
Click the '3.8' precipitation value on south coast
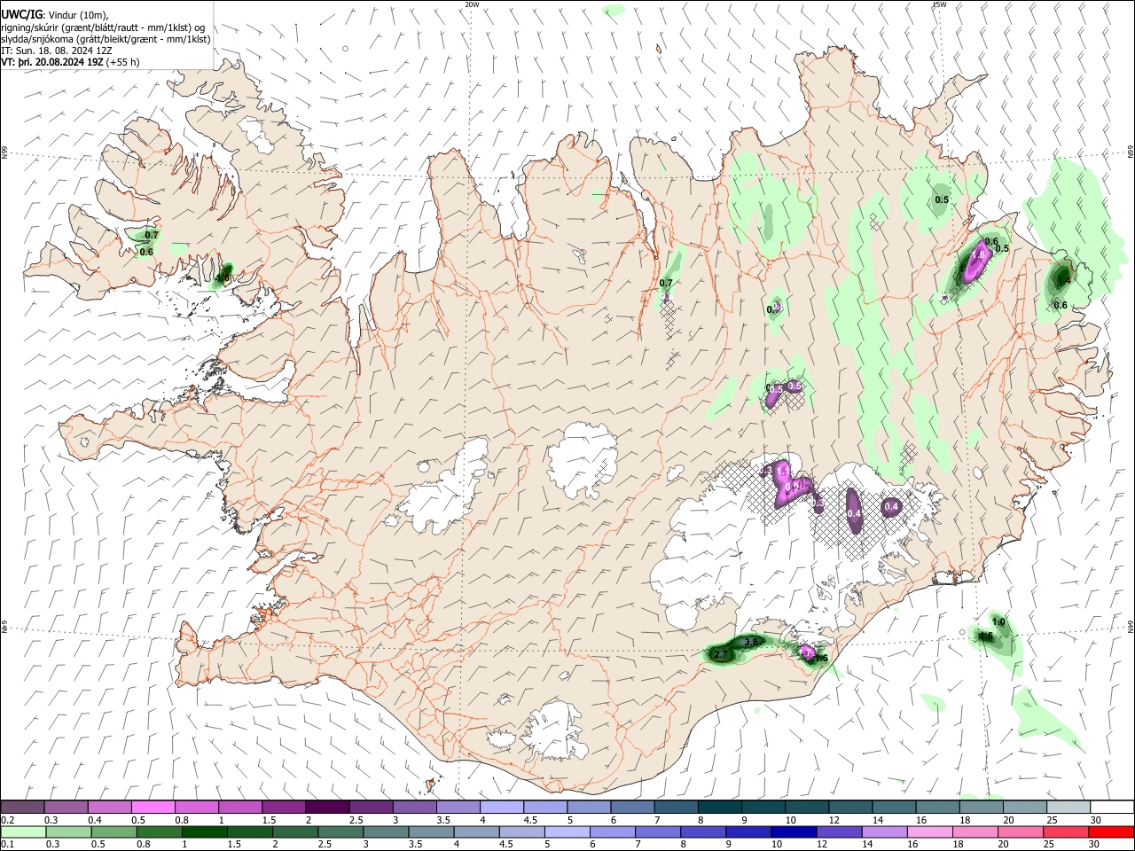(752, 641)
